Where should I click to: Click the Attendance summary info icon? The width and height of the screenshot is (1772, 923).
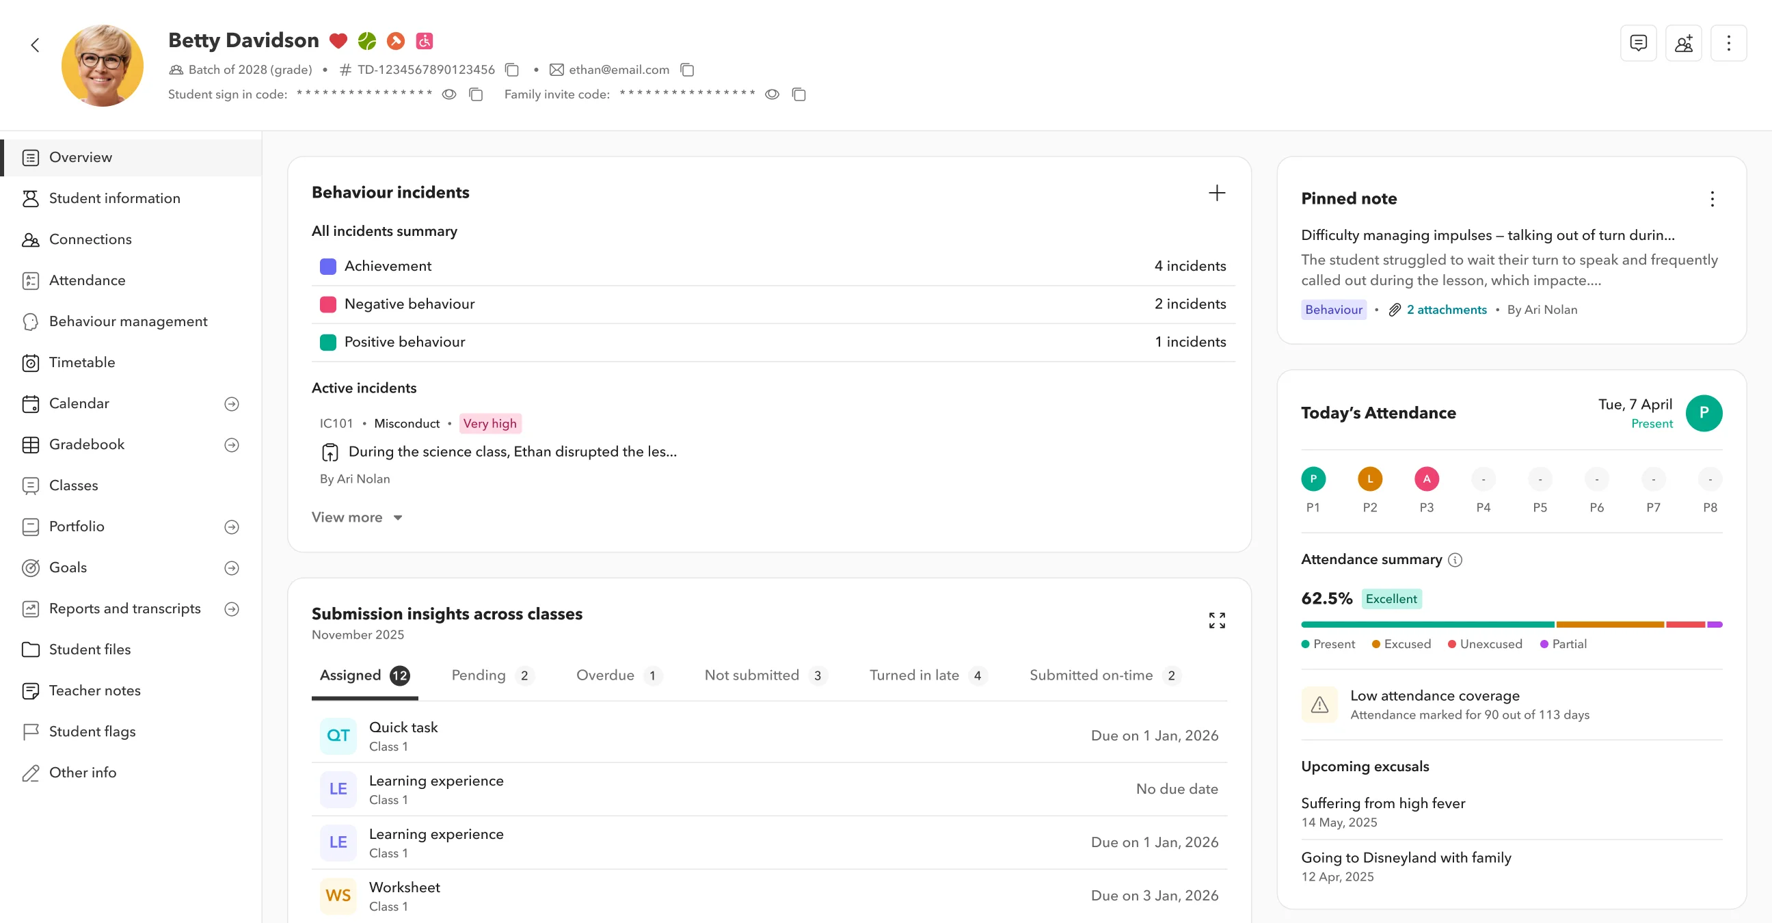[x=1454, y=560]
